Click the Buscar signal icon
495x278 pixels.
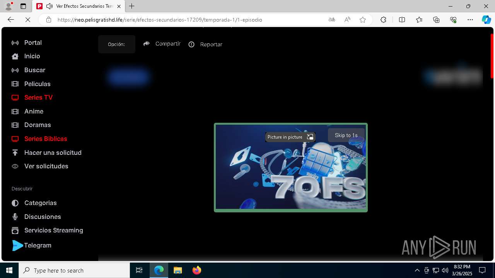15,70
